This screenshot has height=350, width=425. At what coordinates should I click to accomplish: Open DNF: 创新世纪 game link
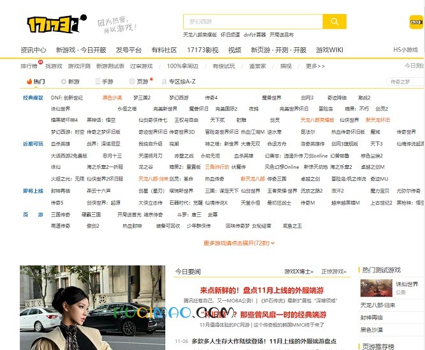(66, 98)
